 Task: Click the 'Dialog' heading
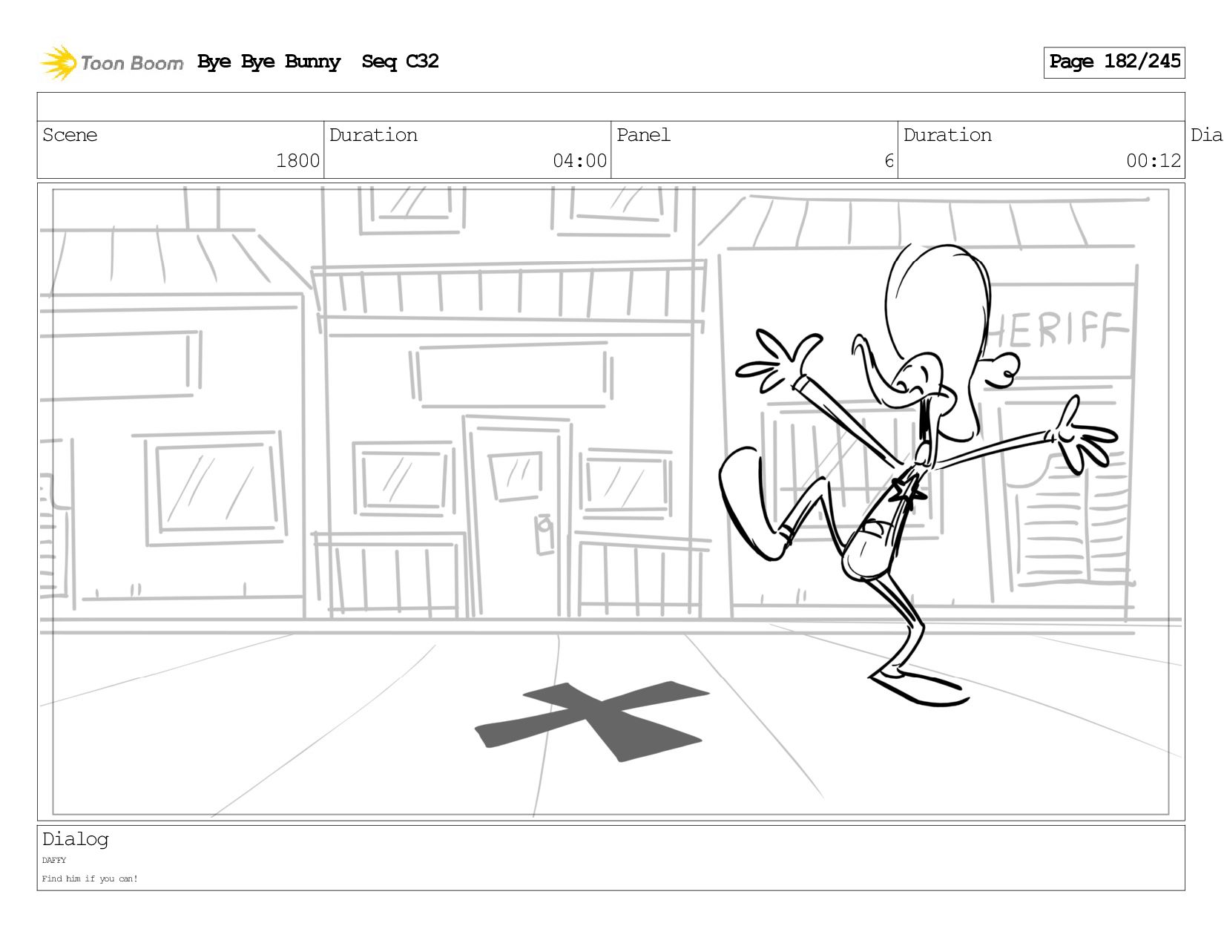tap(76, 839)
